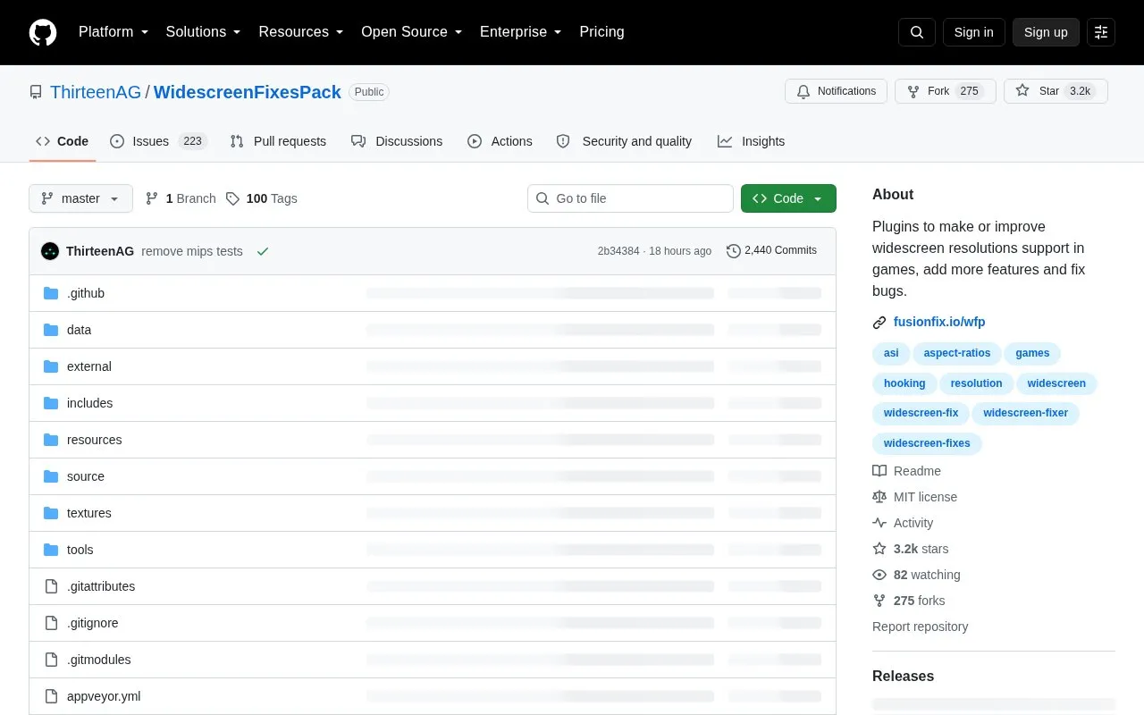Image resolution: width=1144 pixels, height=715 pixels.
Task: Click the ThirteenAG avatar in commit row
Action: pos(50,251)
